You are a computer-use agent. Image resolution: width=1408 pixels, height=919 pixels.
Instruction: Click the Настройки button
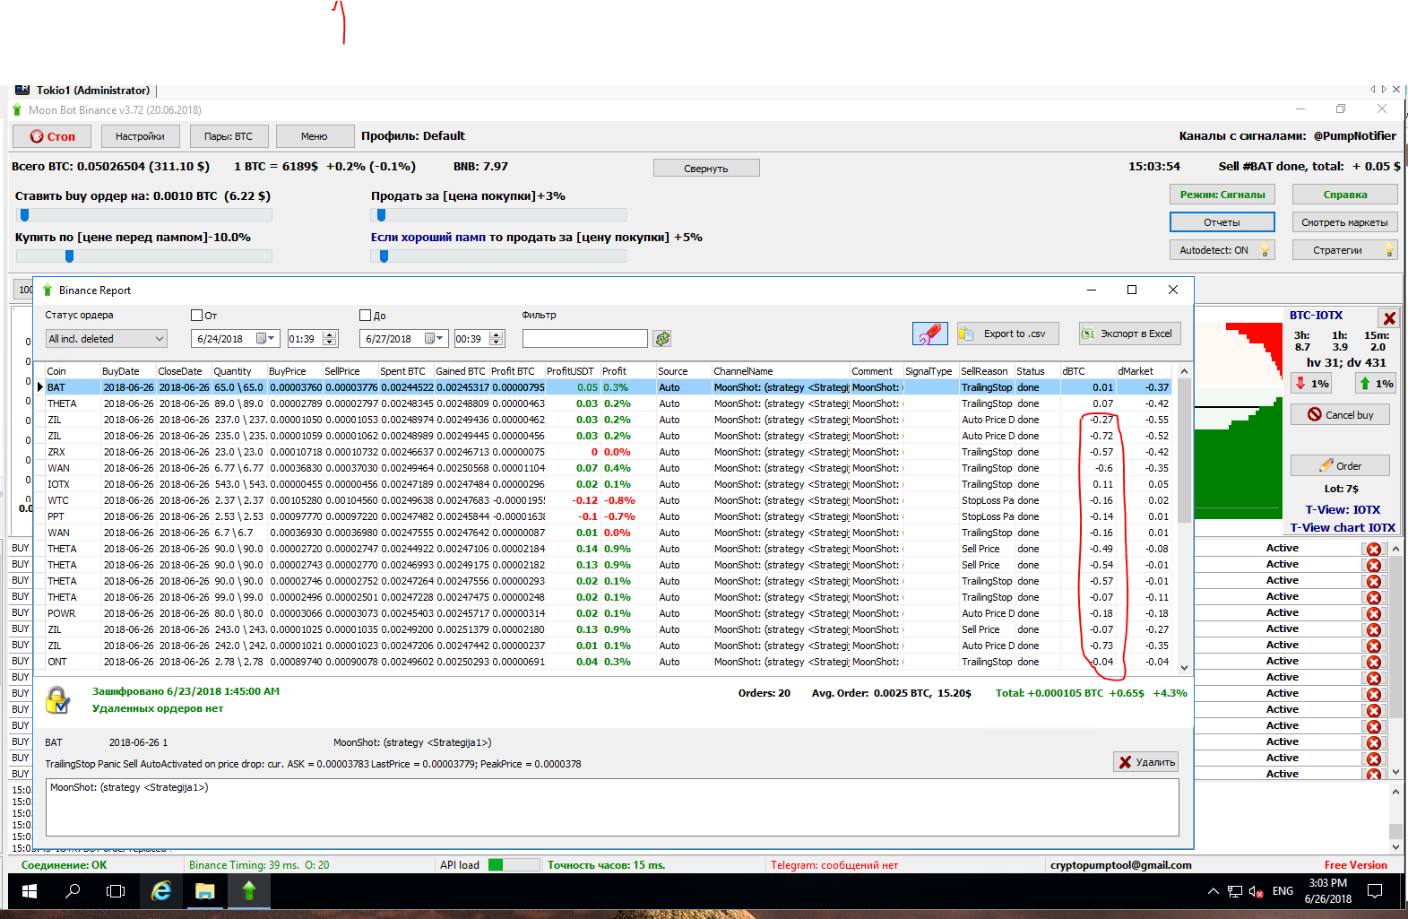coord(140,136)
